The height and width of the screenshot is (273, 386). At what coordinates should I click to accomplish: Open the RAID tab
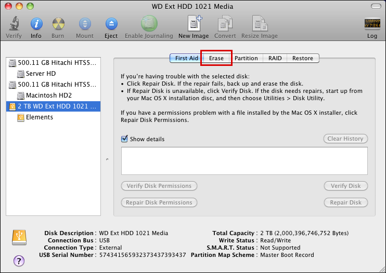[275, 58]
